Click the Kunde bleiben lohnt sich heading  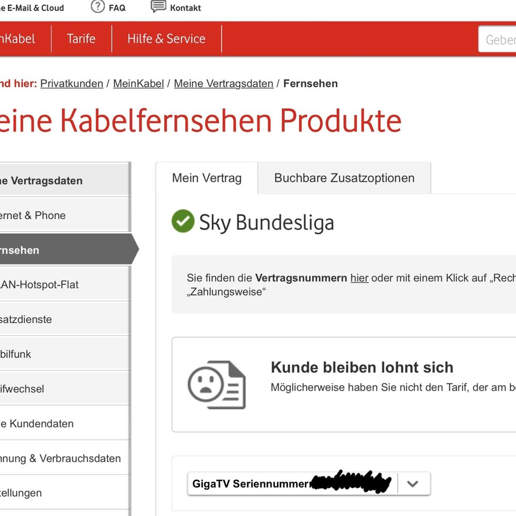pyautogui.click(x=362, y=368)
